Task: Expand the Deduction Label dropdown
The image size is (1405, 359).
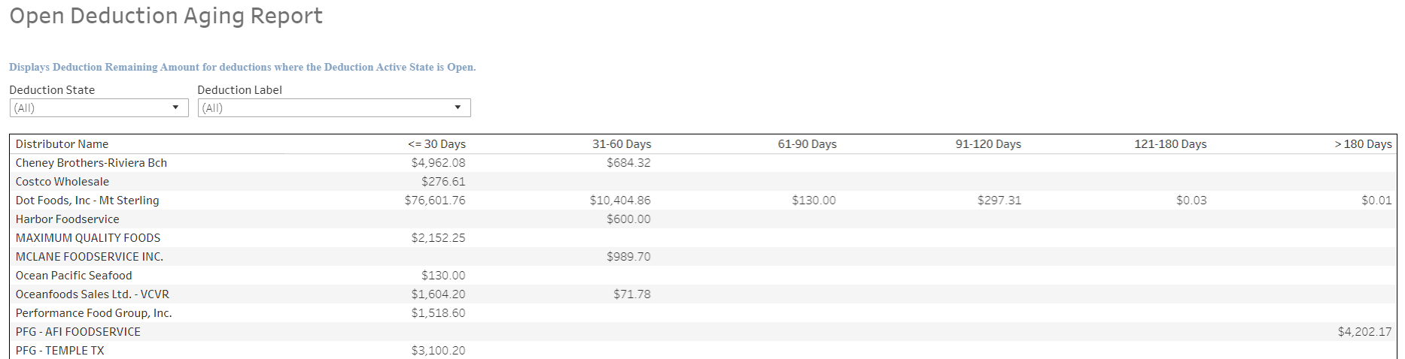Action: [x=333, y=108]
